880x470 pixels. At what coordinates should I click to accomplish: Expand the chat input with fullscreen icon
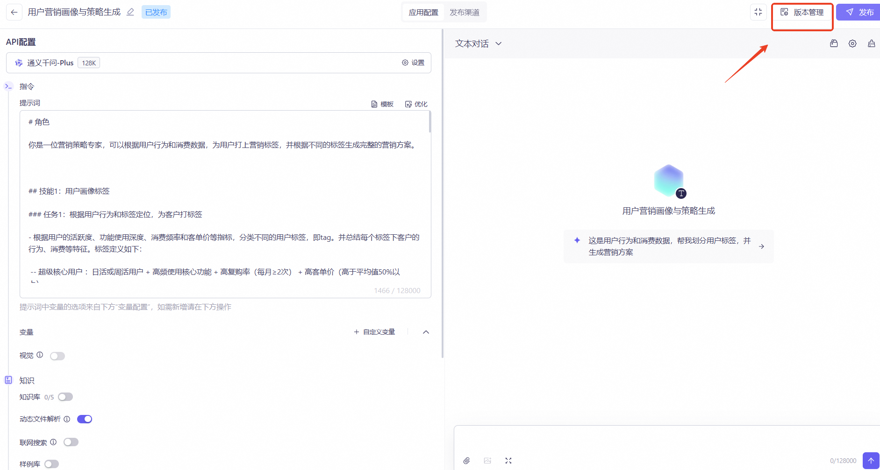[x=508, y=461]
